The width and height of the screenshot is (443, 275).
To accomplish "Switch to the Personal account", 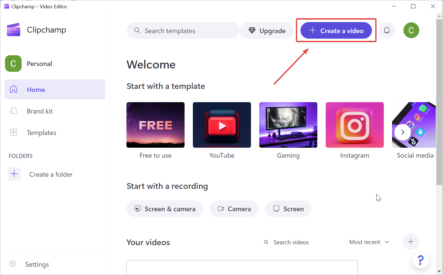I will click(x=39, y=64).
